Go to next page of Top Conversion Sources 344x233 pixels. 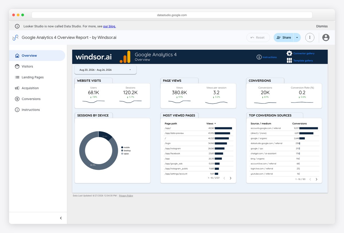pos(316,179)
